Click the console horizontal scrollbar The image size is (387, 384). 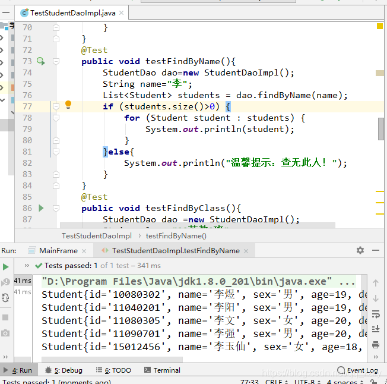[x=112, y=359]
